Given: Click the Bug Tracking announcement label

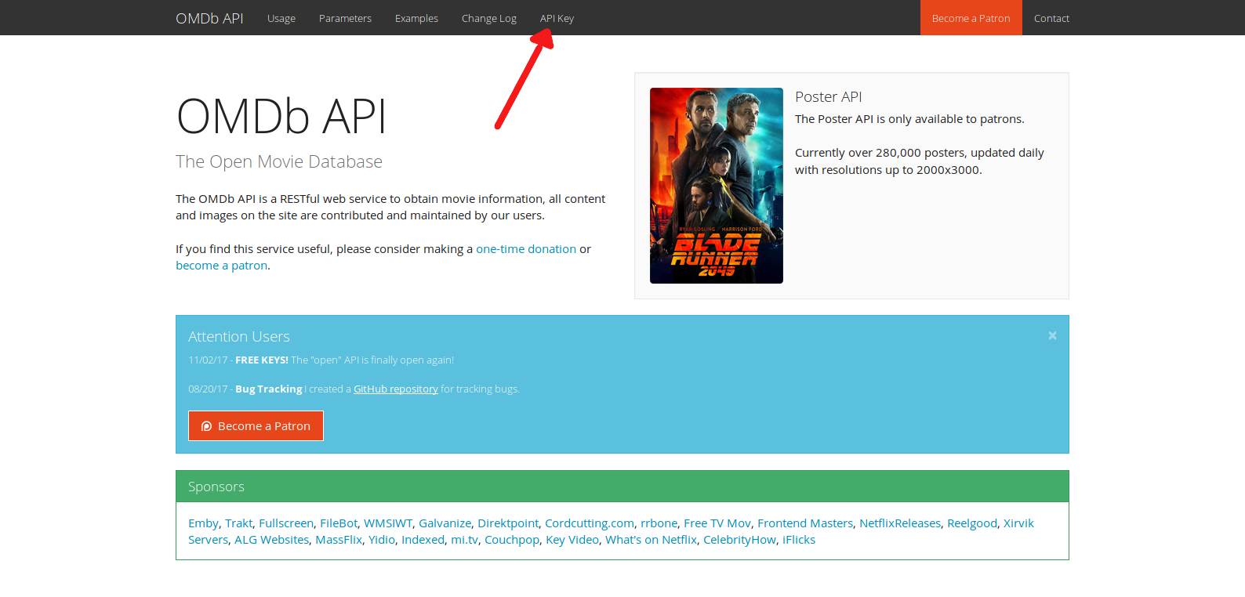Looking at the screenshot, I should (x=269, y=389).
